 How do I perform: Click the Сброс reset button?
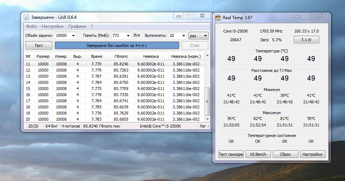pos(285,154)
